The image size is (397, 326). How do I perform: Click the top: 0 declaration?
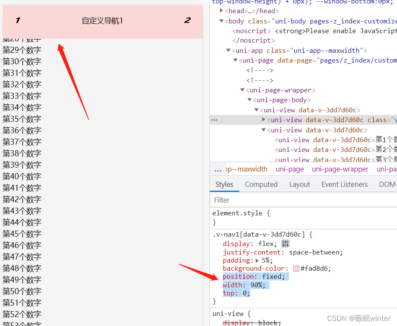click(x=236, y=293)
